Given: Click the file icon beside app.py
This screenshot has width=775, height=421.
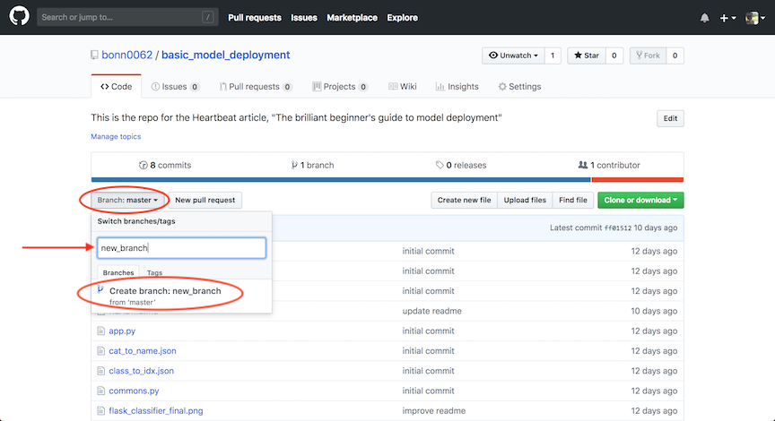Looking at the screenshot, I should [x=100, y=331].
